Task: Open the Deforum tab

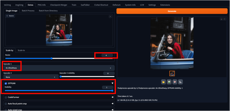Action: (116, 5)
